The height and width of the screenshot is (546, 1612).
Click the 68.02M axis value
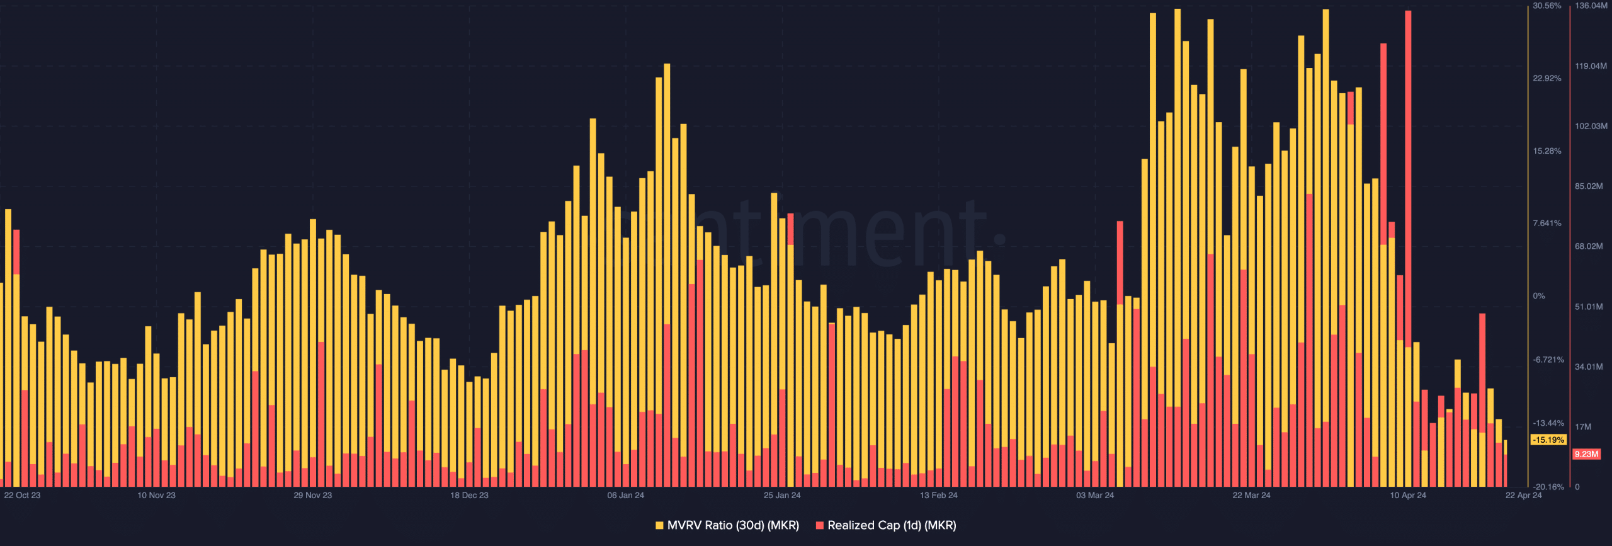click(1589, 246)
